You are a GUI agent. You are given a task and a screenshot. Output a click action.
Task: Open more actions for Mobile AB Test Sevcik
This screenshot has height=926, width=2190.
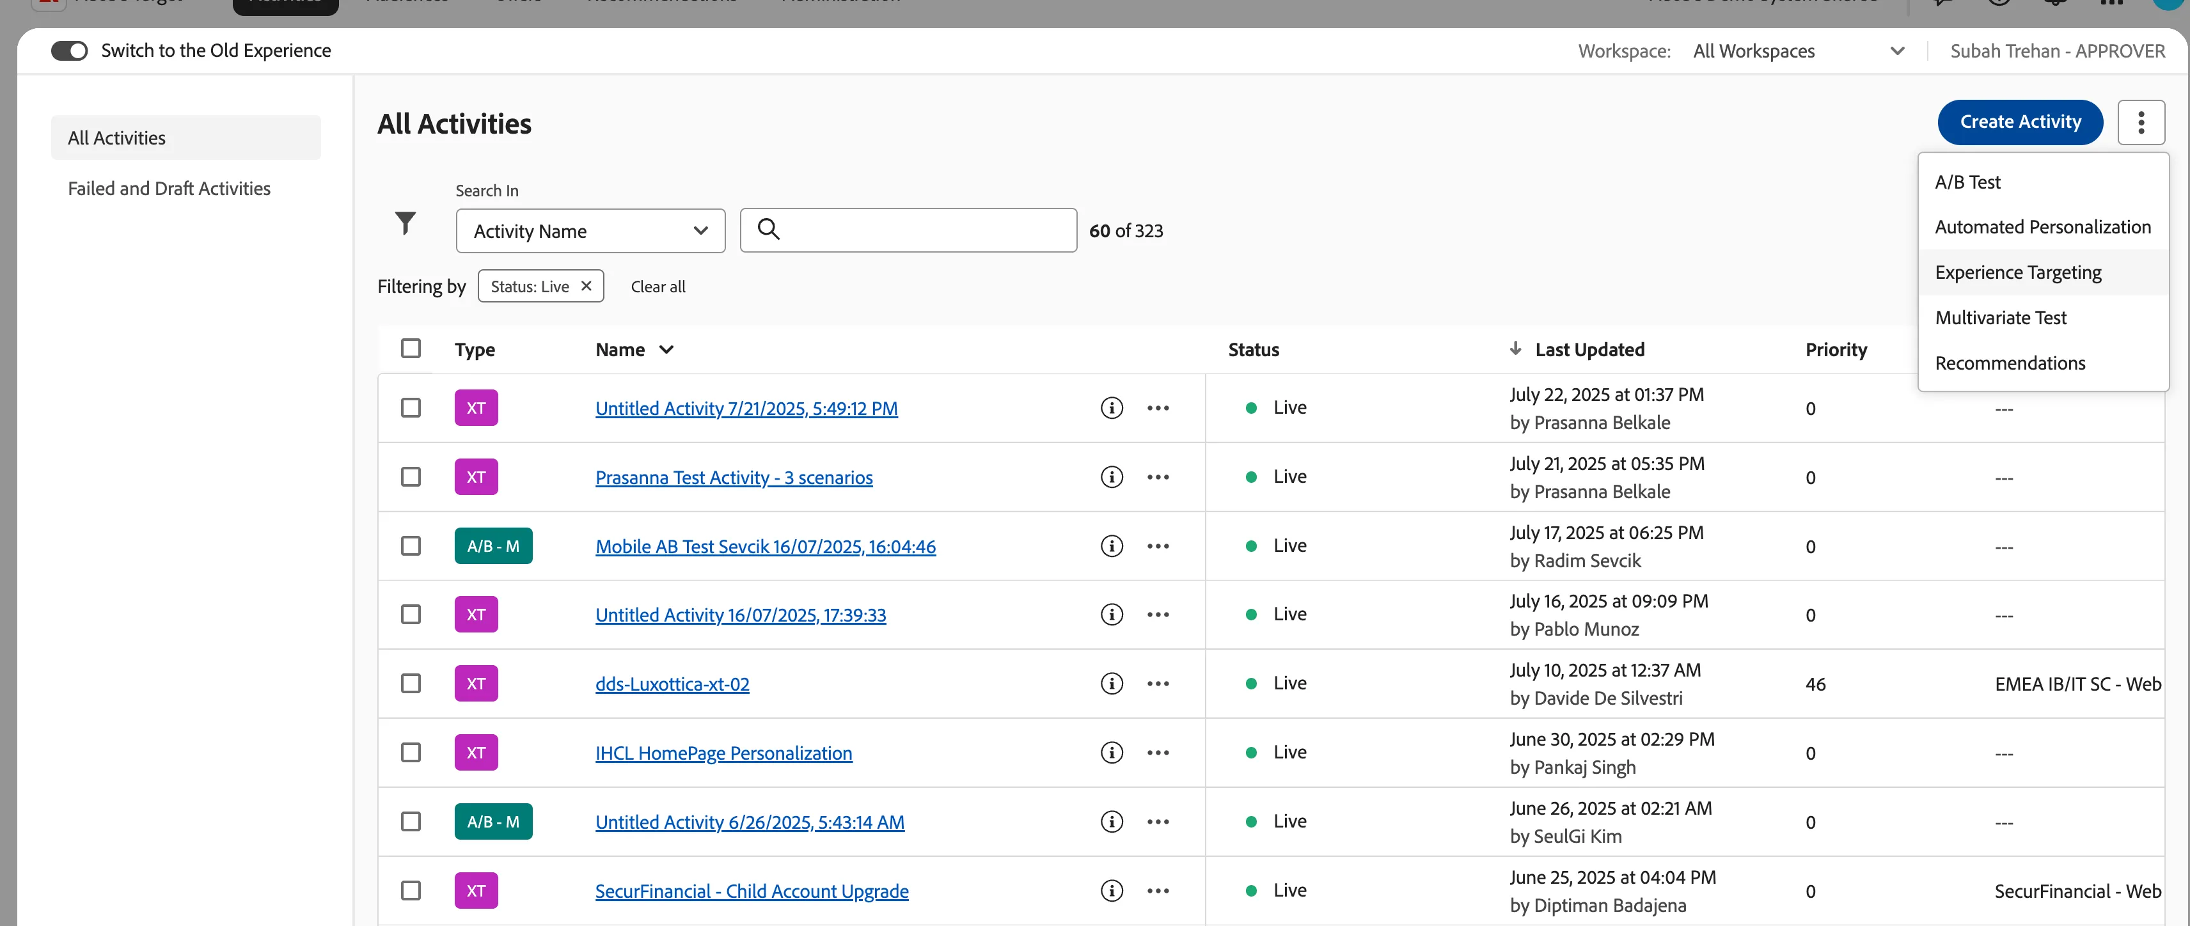click(x=1158, y=546)
